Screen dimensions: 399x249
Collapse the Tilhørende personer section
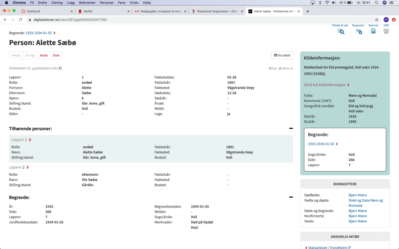point(291,129)
